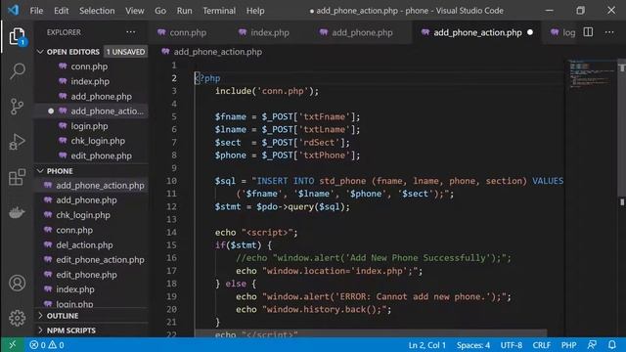Collapse the OPEN EDITORS section

coord(40,52)
